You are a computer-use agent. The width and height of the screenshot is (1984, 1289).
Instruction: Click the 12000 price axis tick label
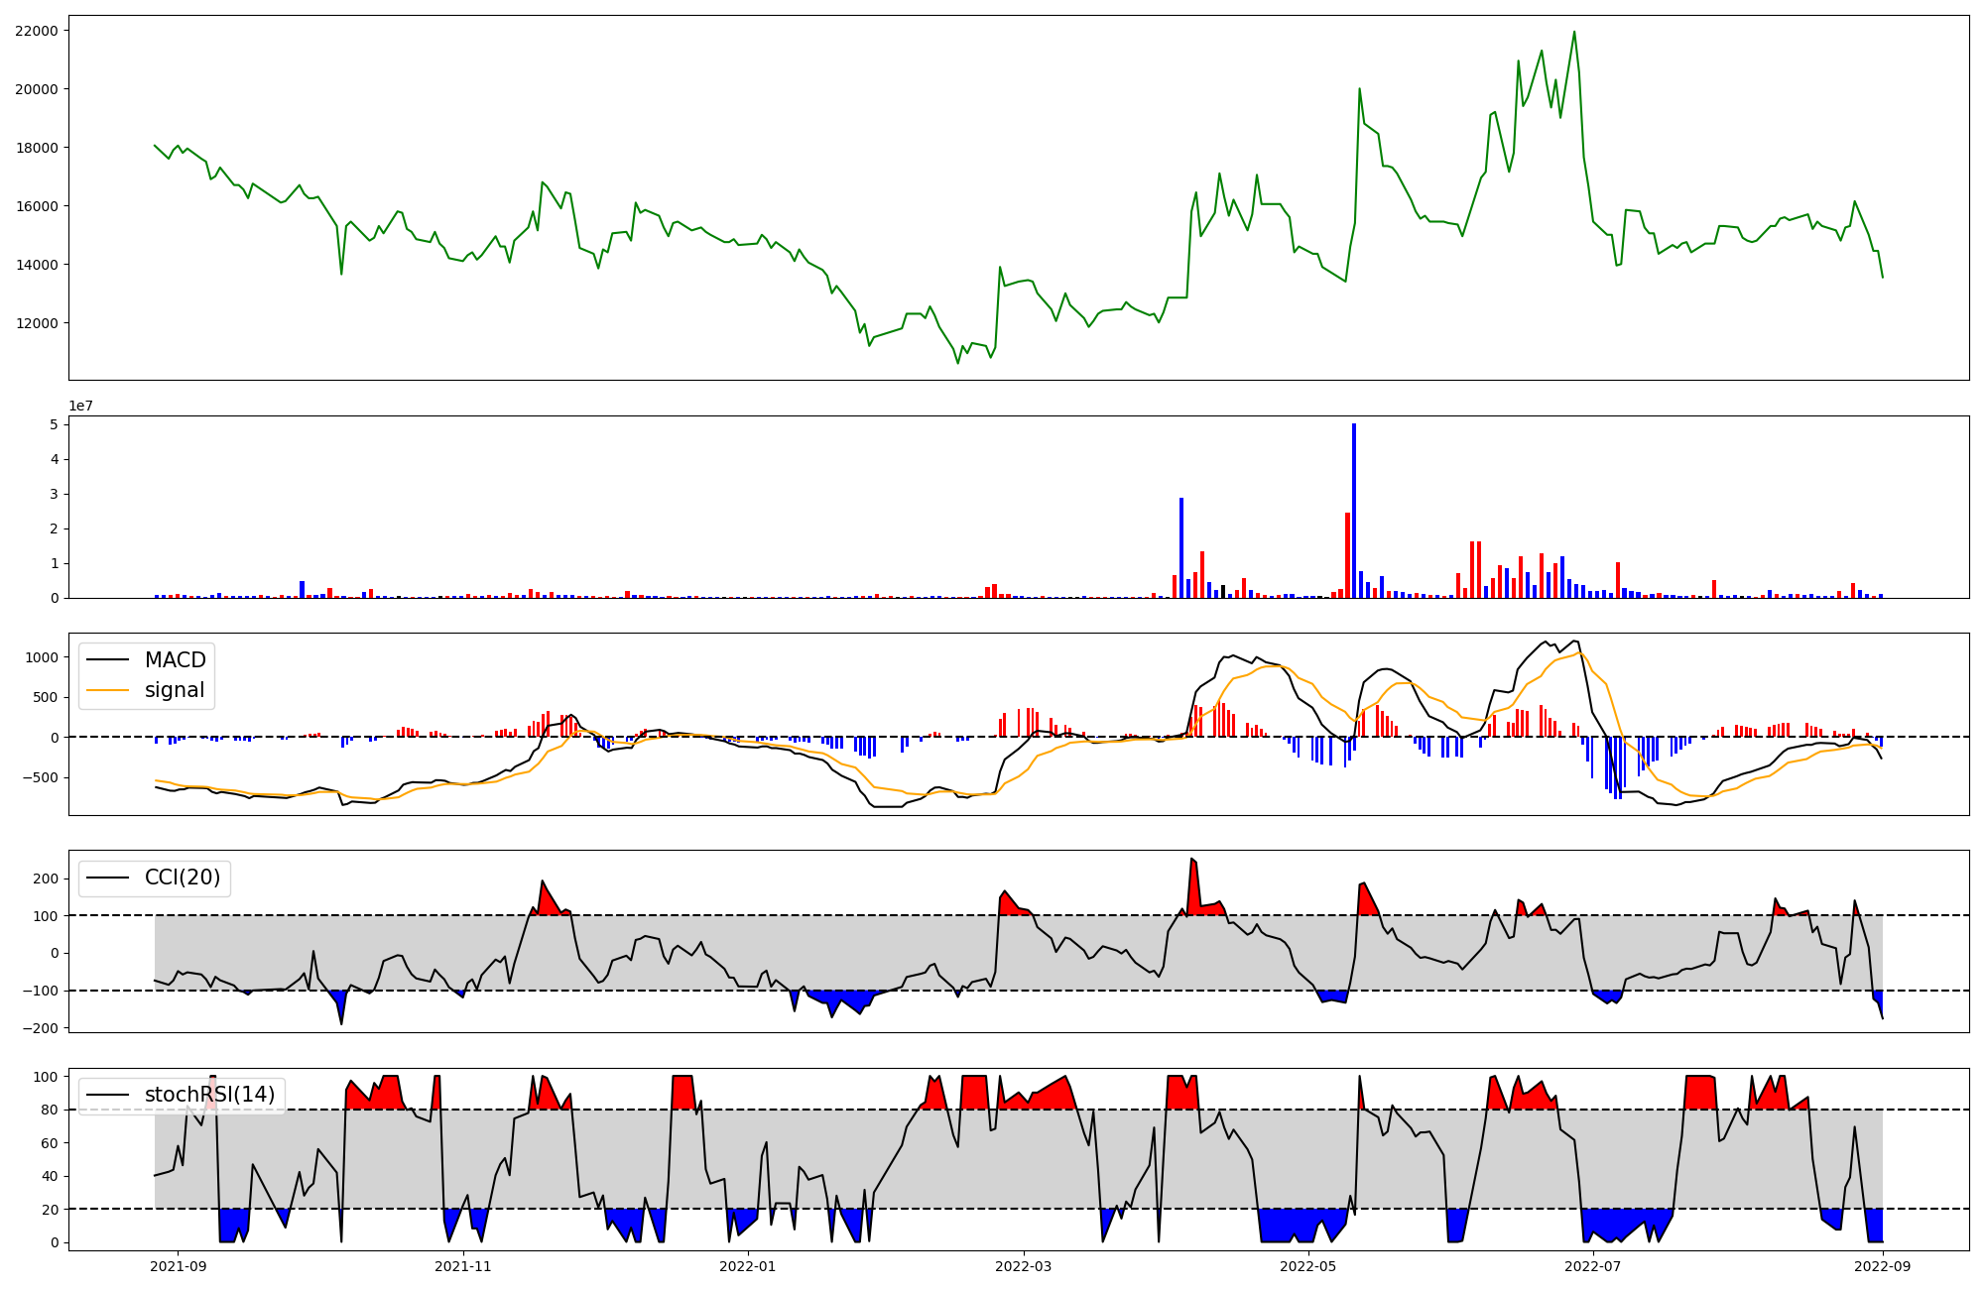(x=36, y=323)
